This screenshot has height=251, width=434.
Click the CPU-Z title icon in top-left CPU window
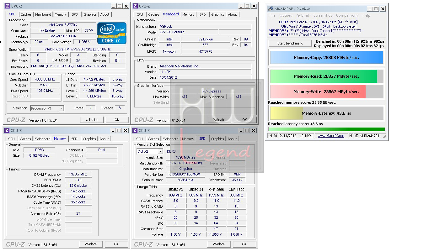pos(8,6)
